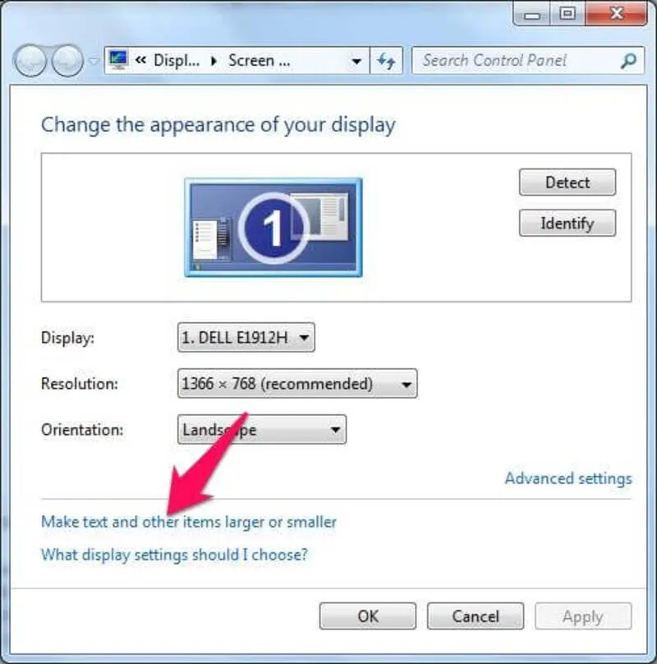The image size is (657, 664).
Task: Select the Screen... breadcrumb in address bar
Action: pyautogui.click(x=259, y=60)
